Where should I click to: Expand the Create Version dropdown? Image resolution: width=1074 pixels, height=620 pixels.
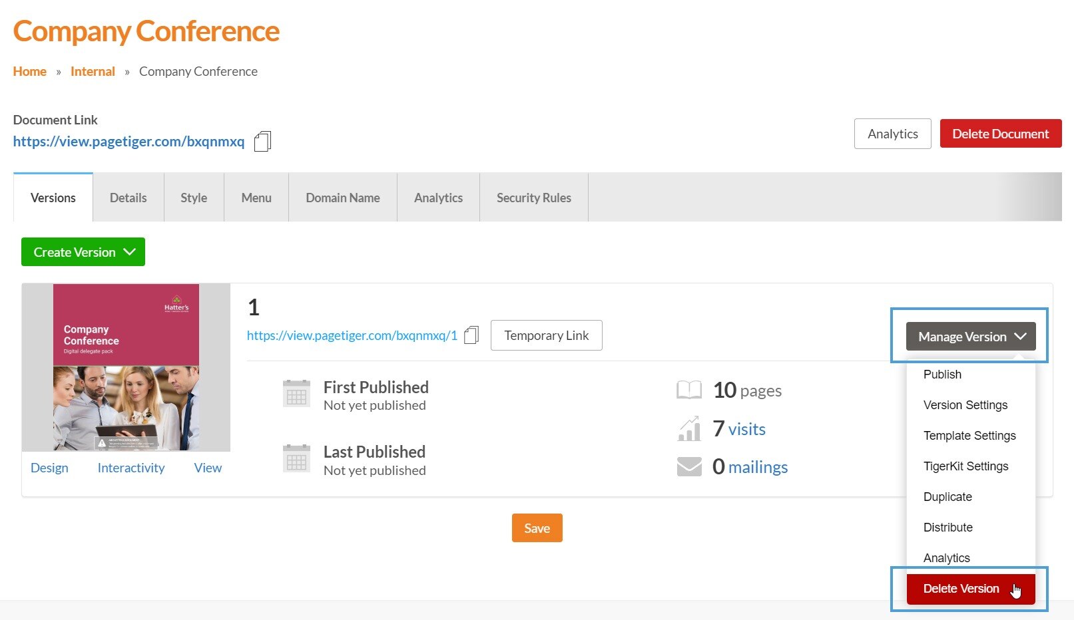(83, 252)
